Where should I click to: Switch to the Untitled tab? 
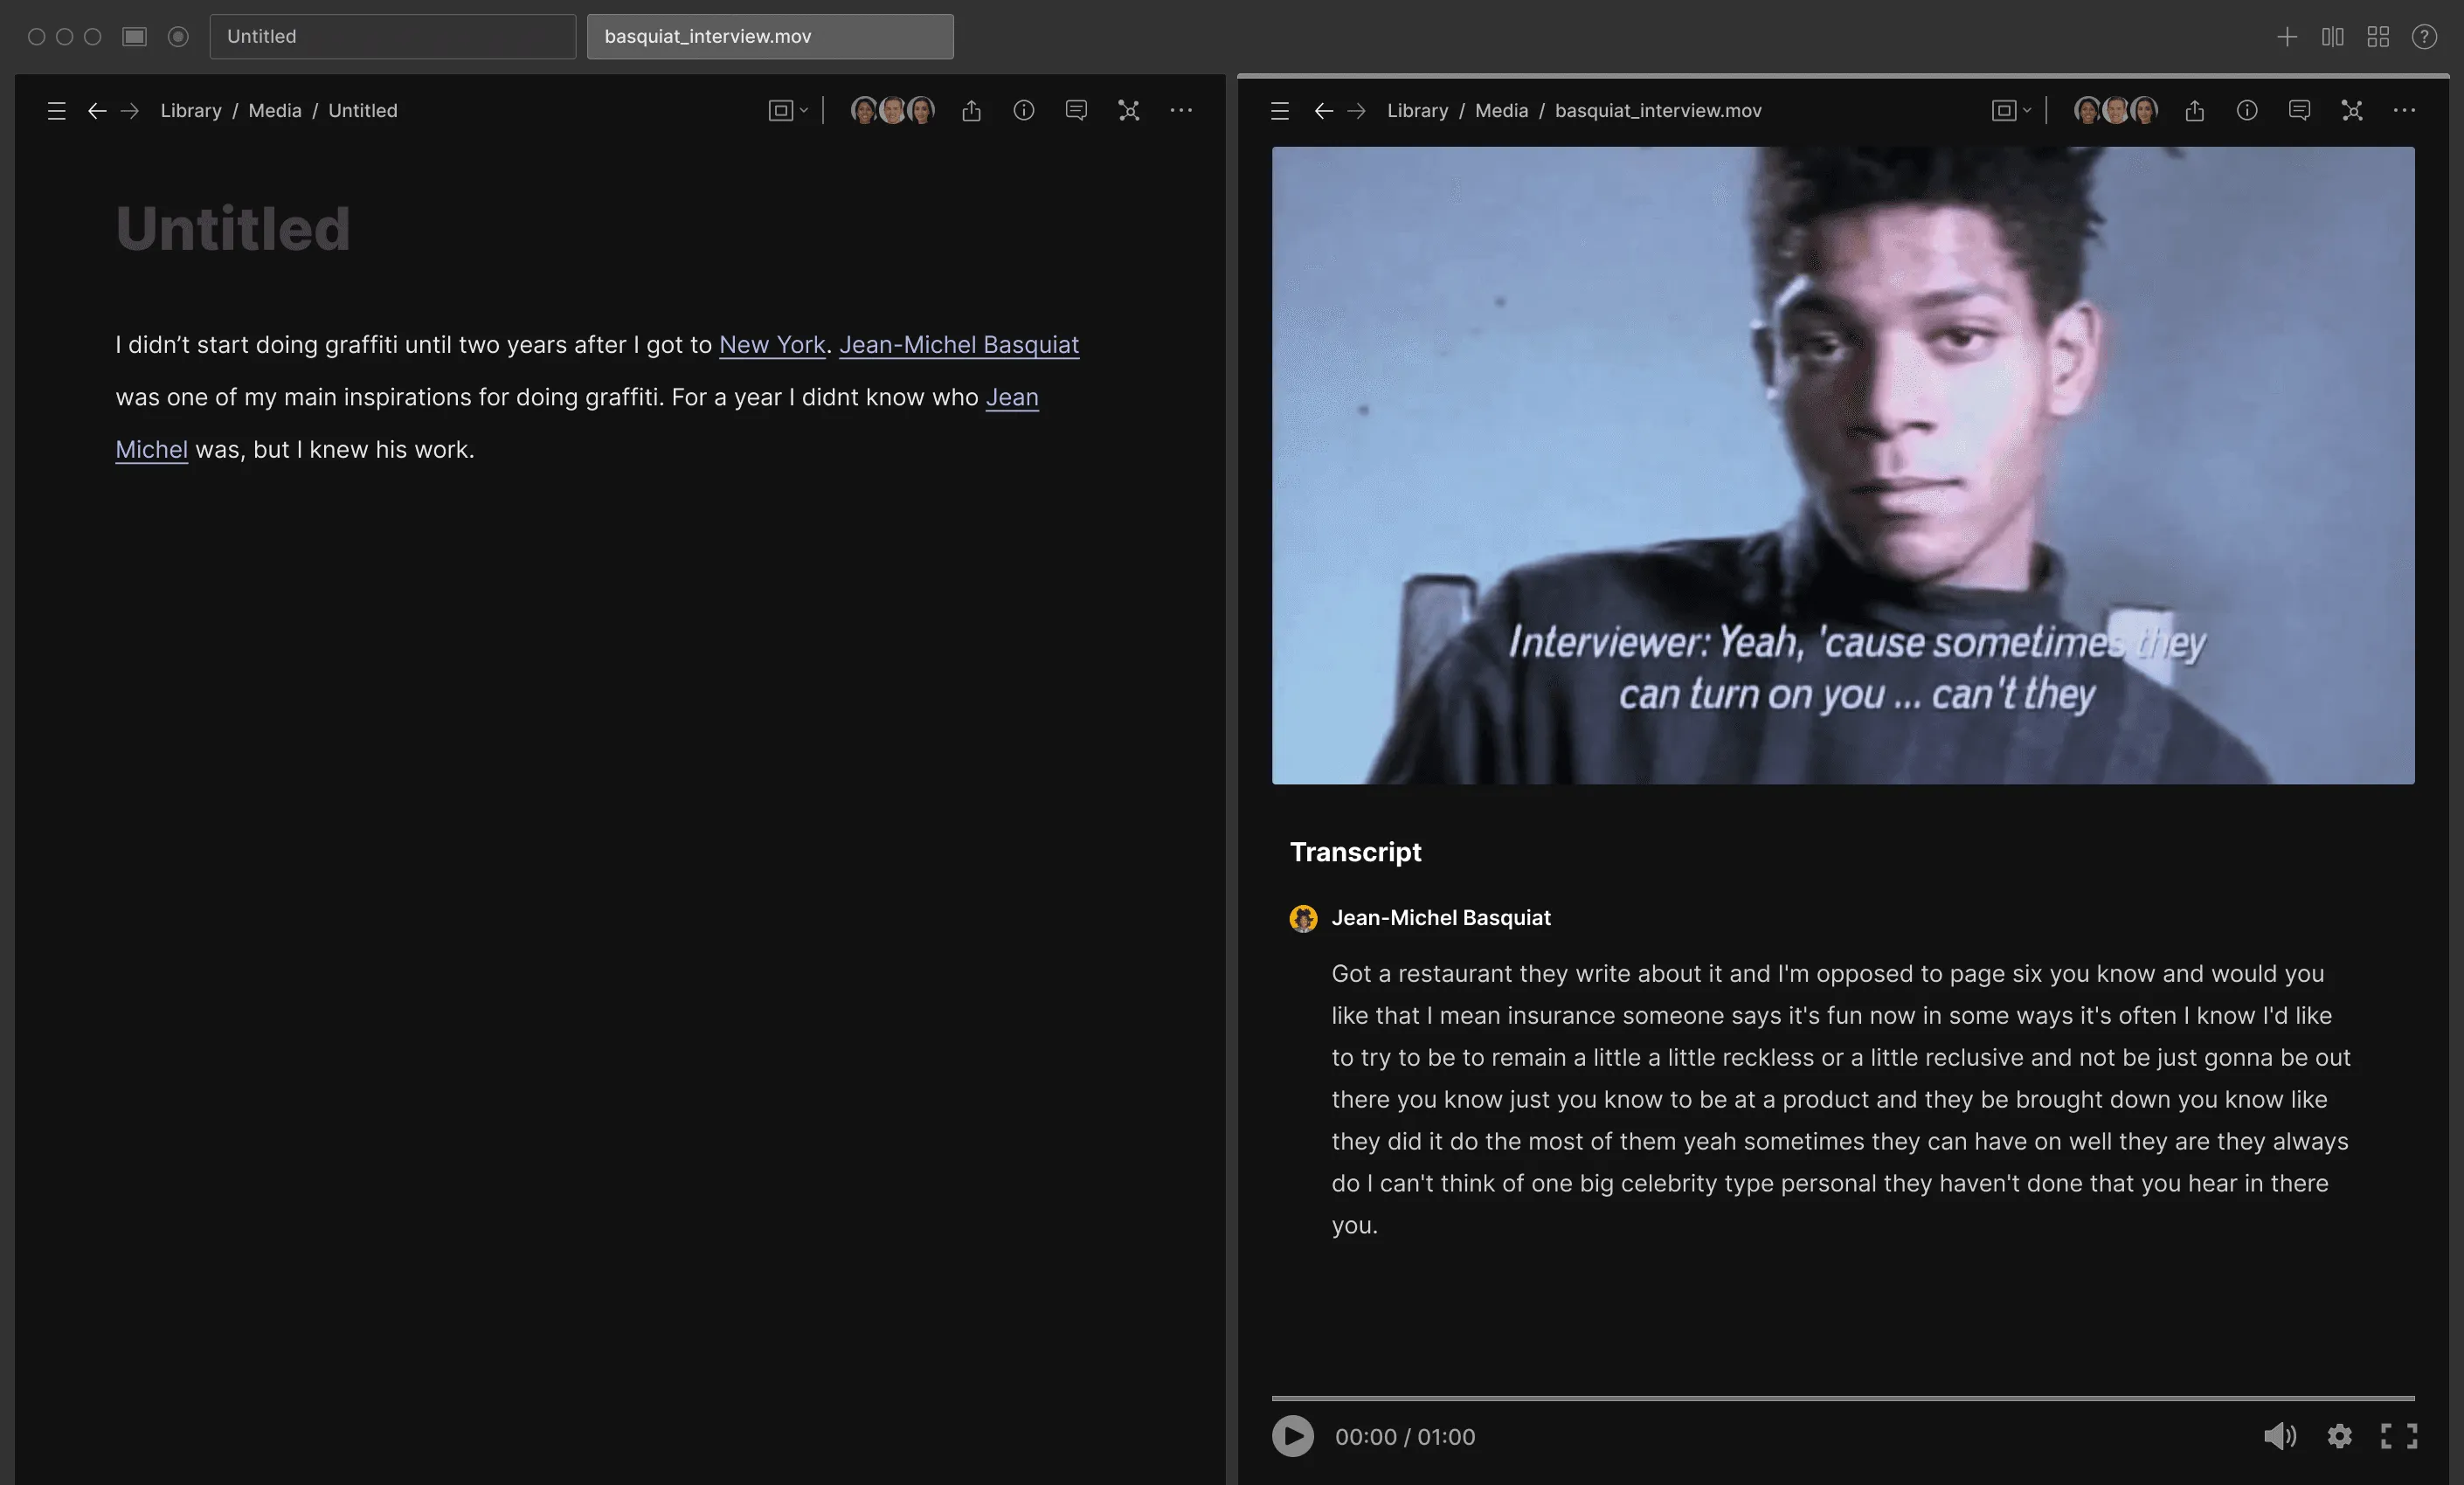click(x=393, y=37)
